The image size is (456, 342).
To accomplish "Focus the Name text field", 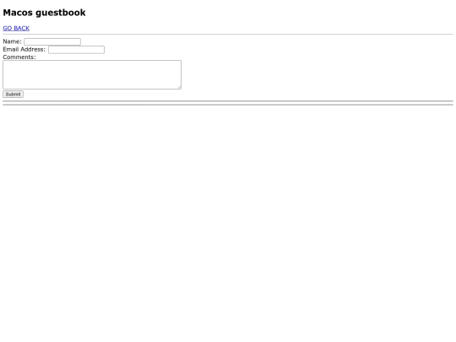I will [x=52, y=41].
